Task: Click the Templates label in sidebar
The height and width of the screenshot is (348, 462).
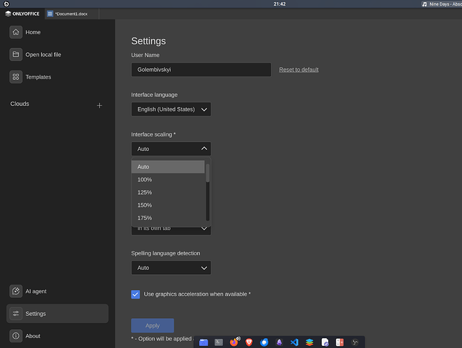Action: coord(38,77)
